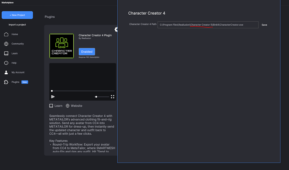Toggle the Enabled plugin button
289x170 pixels.
87,52
